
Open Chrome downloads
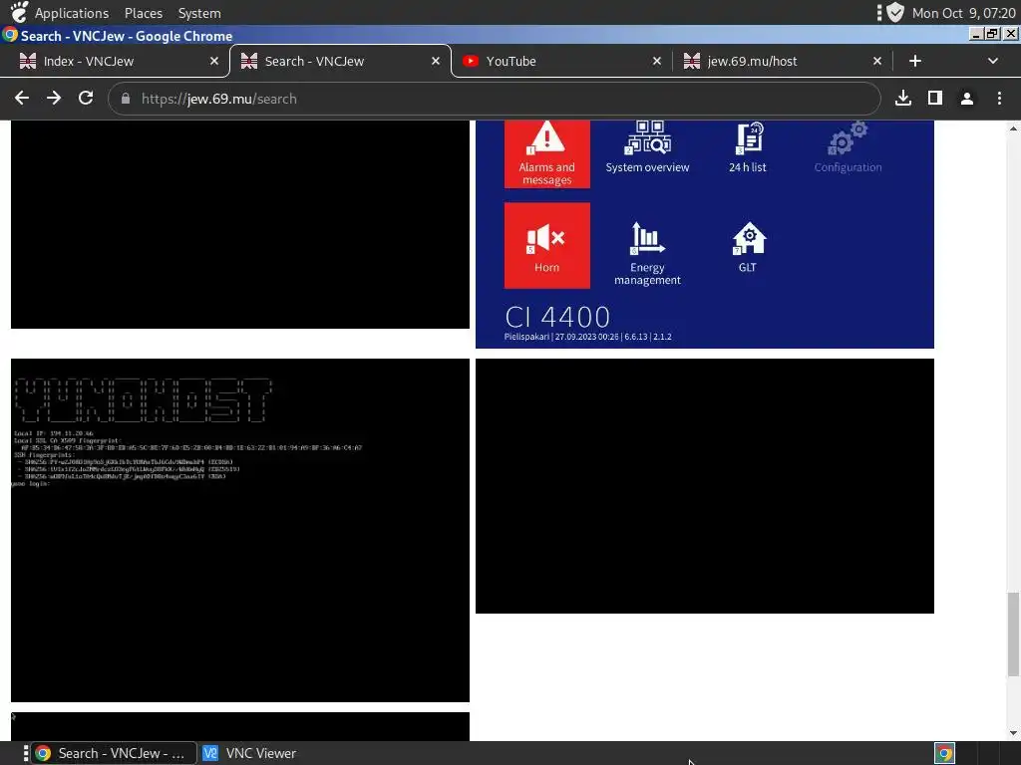pos(903,99)
